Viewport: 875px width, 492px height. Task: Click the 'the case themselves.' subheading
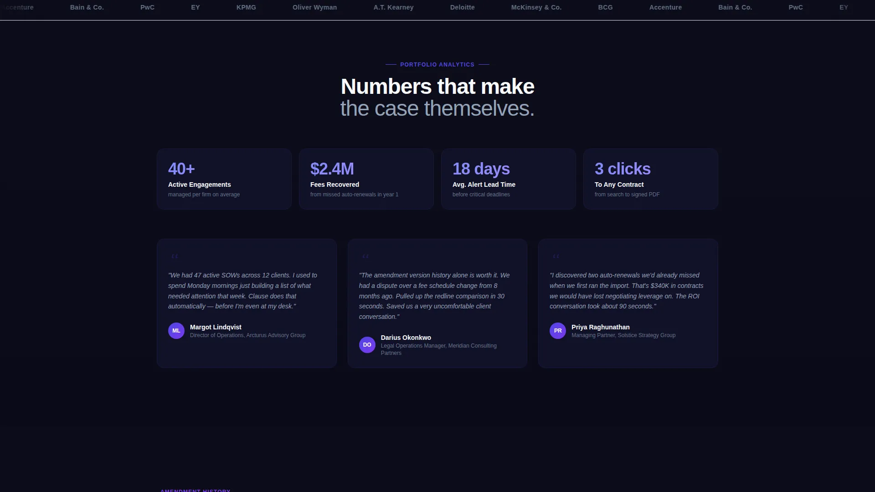(x=437, y=108)
